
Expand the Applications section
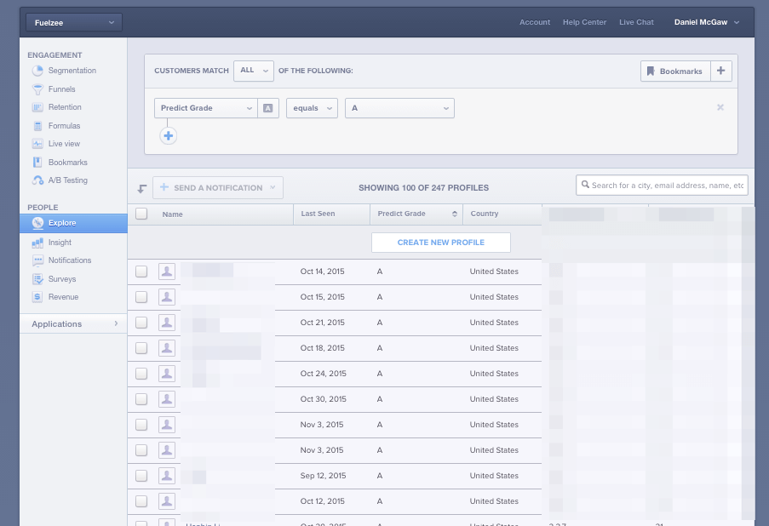click(73, 324)
